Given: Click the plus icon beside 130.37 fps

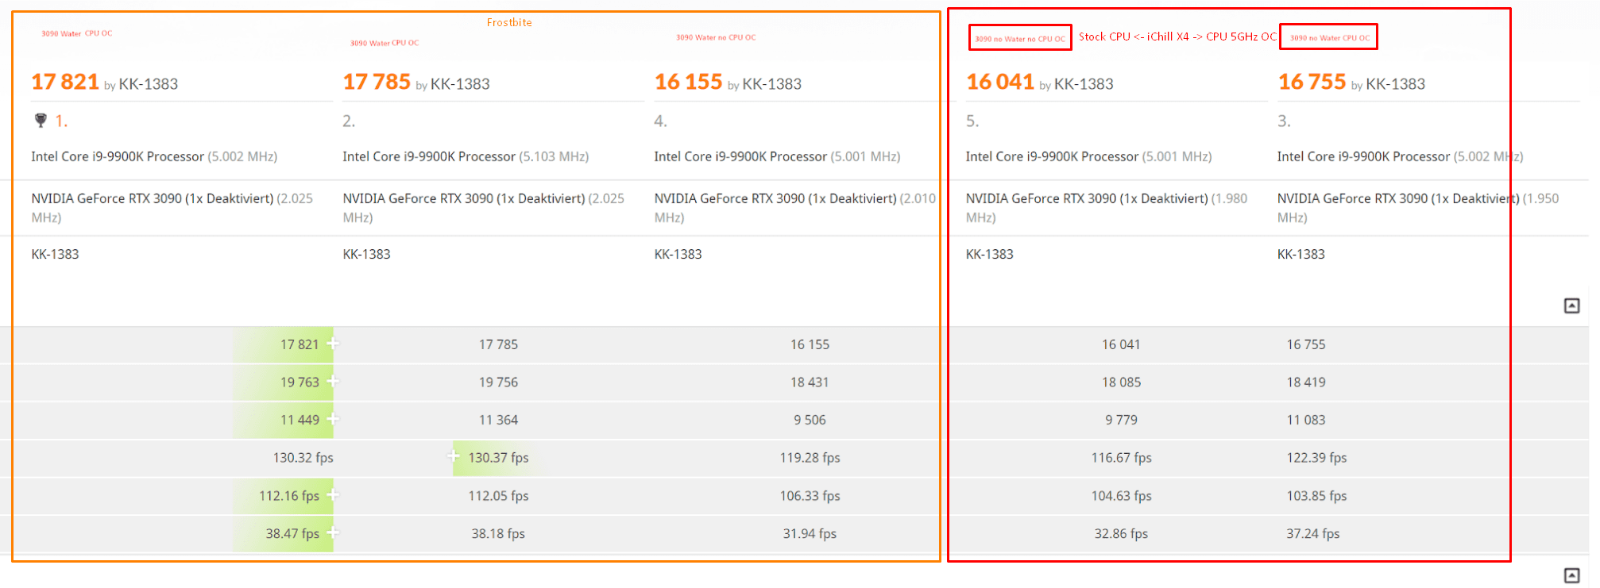Looking at the screenshot, I should [x=454, y=456].
